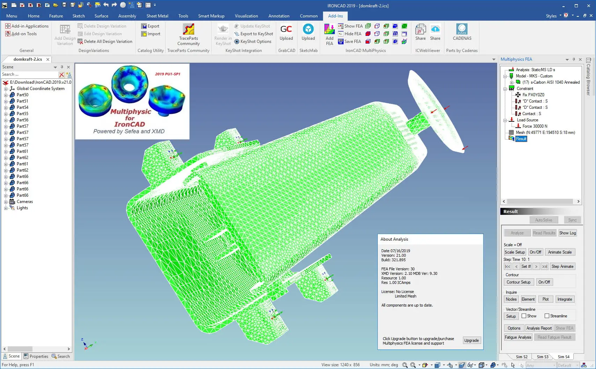This screenshot has width=596, height=369.
Task: Click Save FEA in ribbon
Action: point(349,42)
